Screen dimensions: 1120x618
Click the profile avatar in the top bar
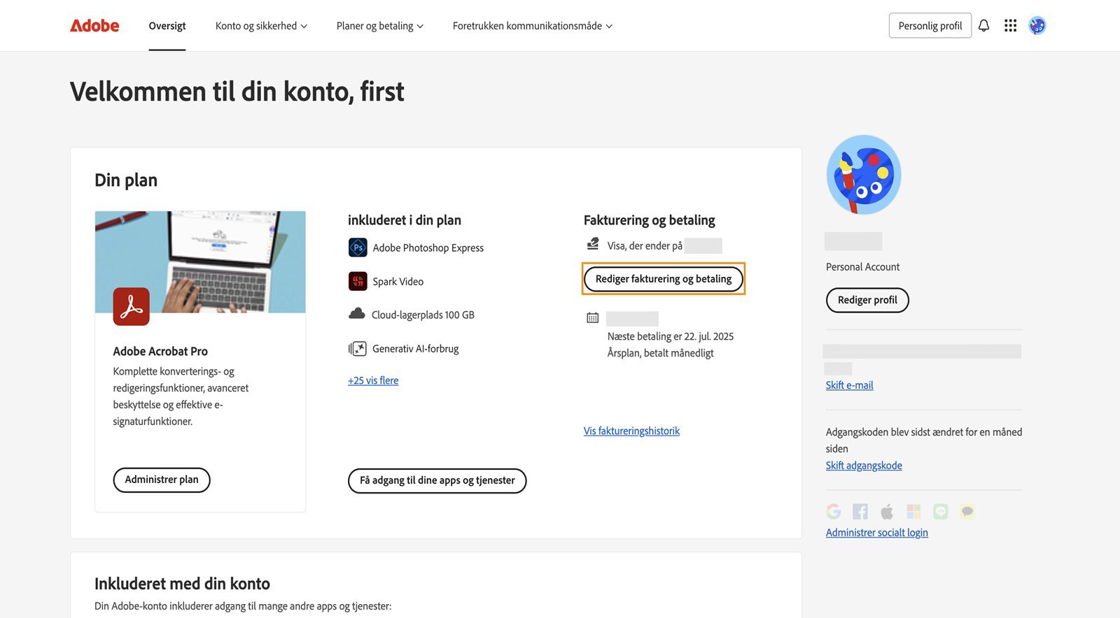coord(1037,25)
